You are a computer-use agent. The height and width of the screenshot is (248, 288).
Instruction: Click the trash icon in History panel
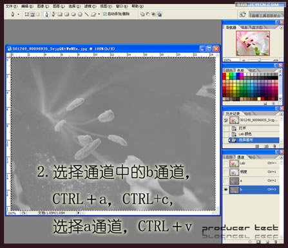click(x=274, y=146)
